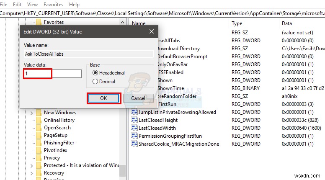Click the Download Directory value entry
Image resolution: width=325 pixels, height=180 pixels.
179,49
